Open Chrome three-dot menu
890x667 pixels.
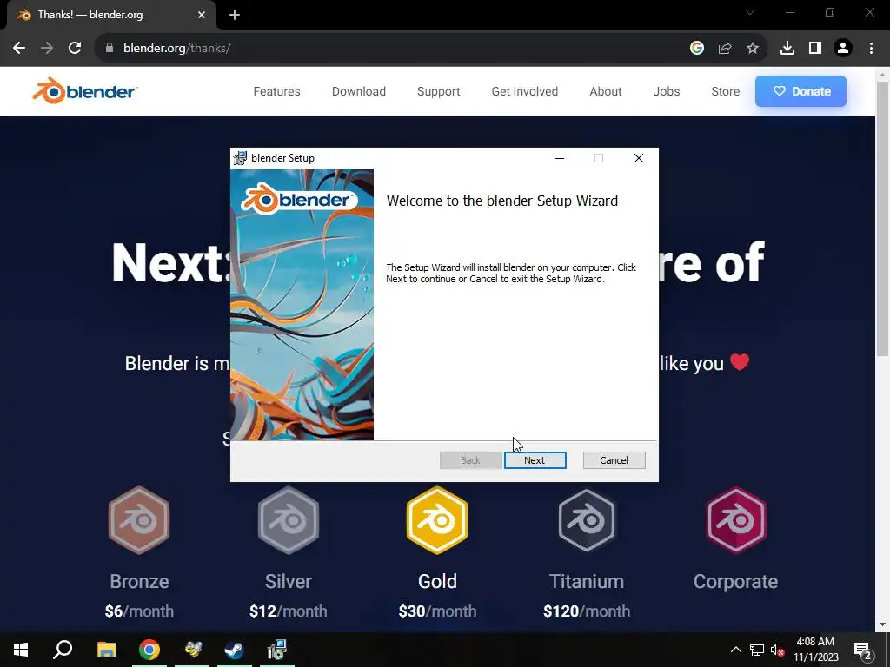pos(871,49)
